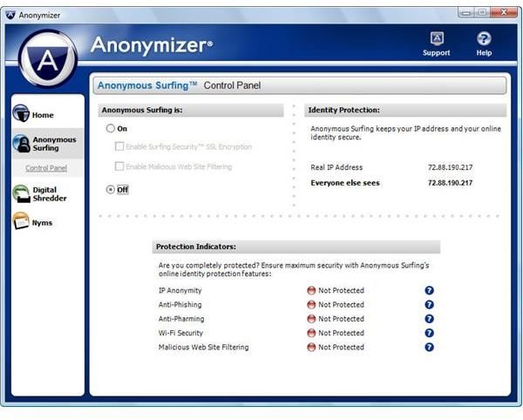Open help for Malicious Web Site Filtering
523x420 pixels.
[429, 347]
